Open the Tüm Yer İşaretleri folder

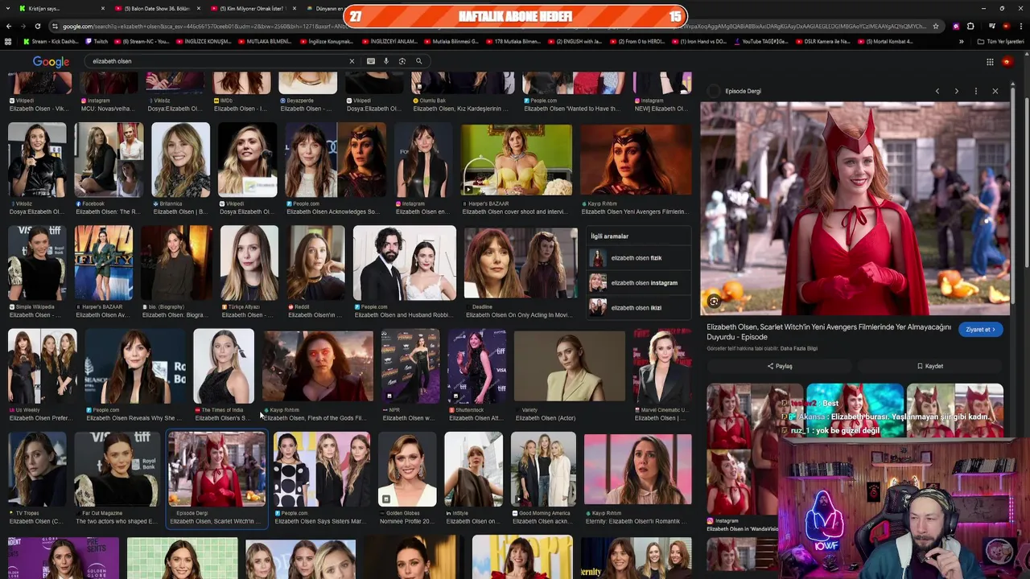(1001, 41)
